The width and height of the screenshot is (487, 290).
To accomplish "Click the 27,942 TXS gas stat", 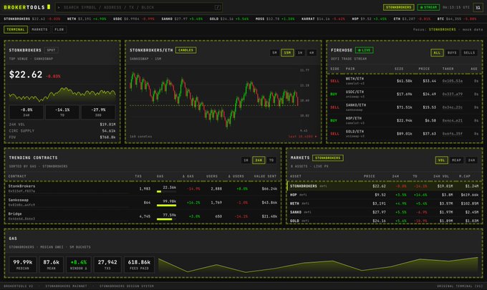I will click(107, 264).
